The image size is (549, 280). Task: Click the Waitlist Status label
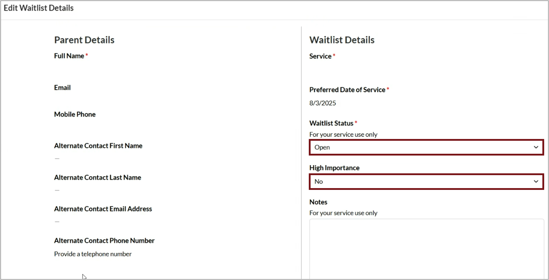331,123
